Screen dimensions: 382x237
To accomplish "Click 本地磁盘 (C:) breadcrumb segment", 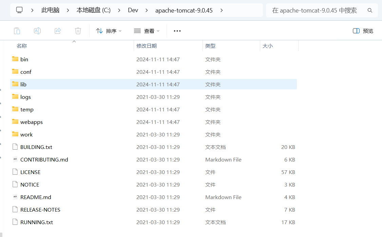I will pos(94,10).
